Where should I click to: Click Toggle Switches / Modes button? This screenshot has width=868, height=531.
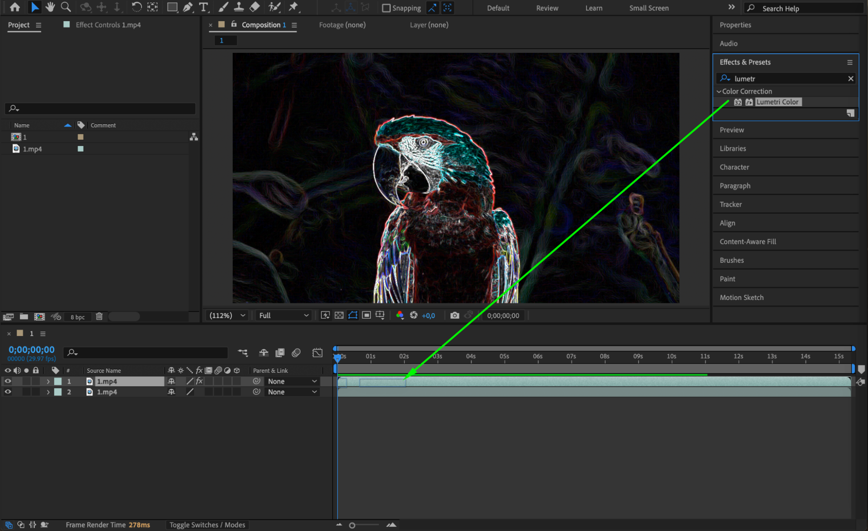click(207, 525)
